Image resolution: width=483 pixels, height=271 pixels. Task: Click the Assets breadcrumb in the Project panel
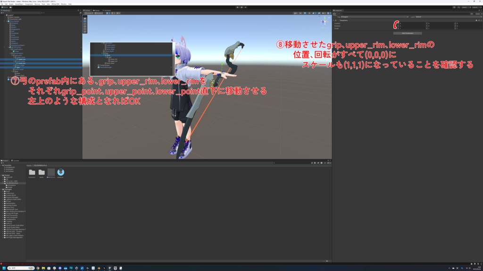tap(29, 166)
